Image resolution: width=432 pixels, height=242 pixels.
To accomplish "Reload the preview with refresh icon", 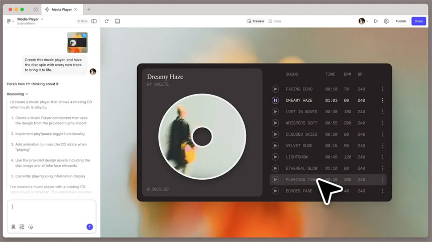I will coord(106,21).
